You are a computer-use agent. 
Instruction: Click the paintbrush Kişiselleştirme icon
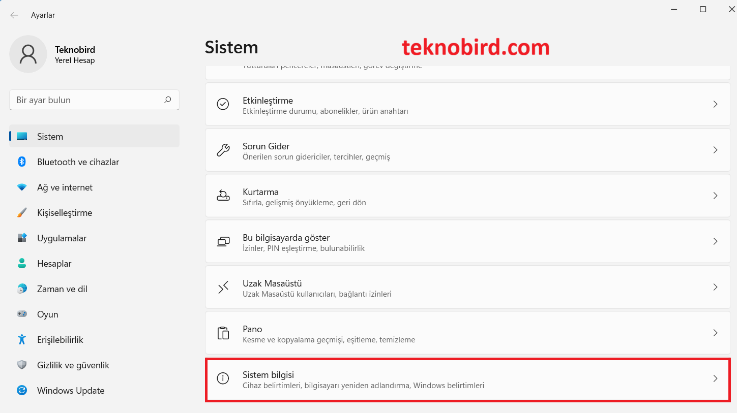pos(22,213)
